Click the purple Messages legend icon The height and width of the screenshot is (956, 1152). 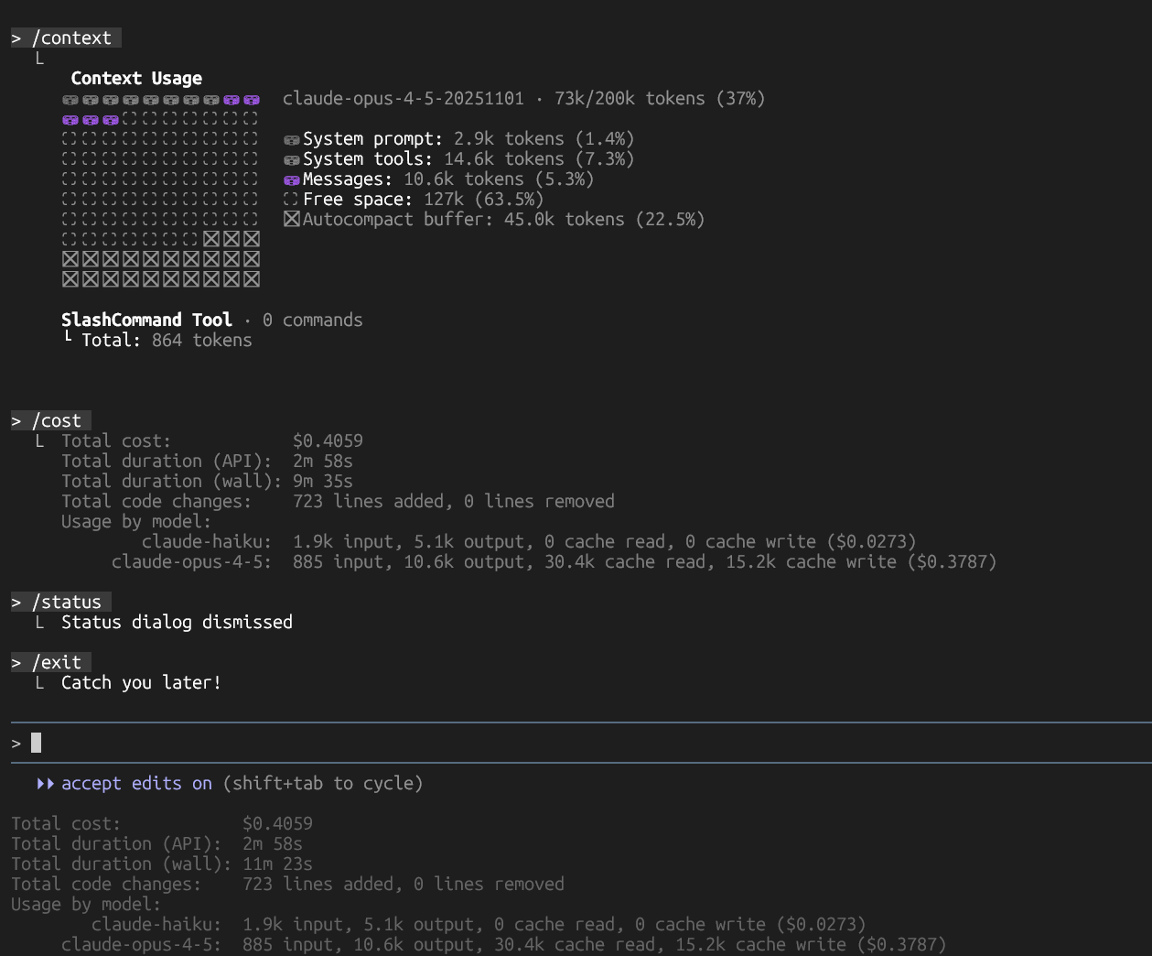pos(291,180)
